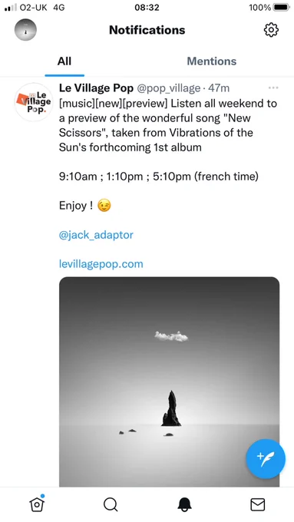Open the levillagepop.com link

point(101,264)
